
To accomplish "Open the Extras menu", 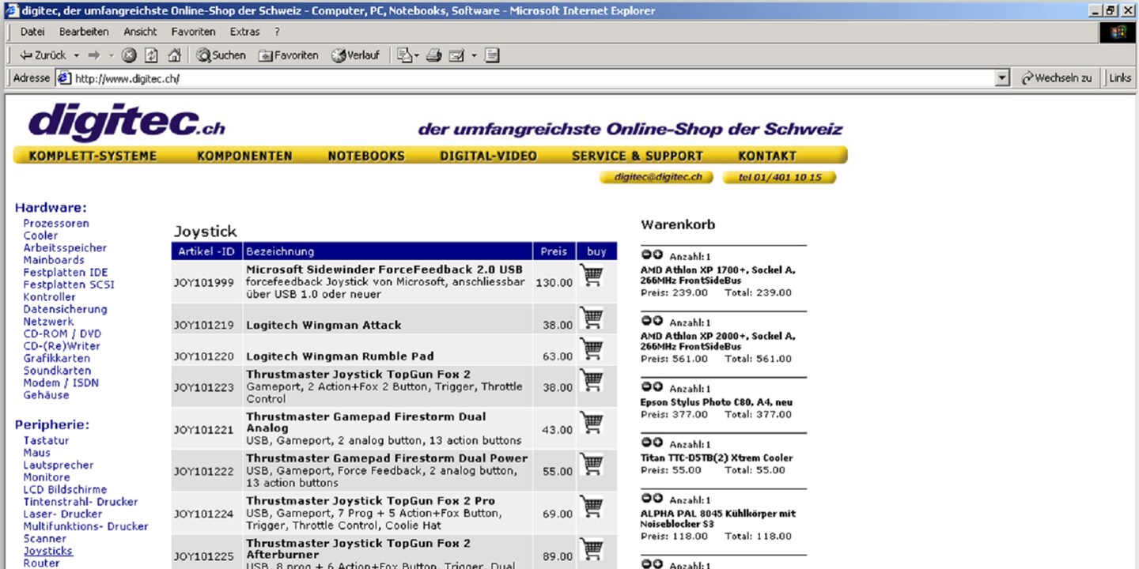I will 244,32.
